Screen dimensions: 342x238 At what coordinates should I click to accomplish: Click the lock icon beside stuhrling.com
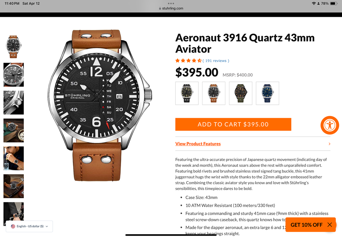[160, 8]
